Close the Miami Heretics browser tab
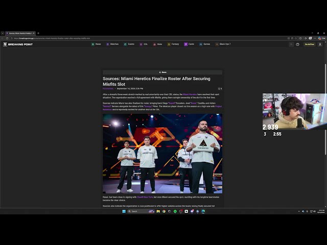The width and height of the screenshot is (327, 245). click(34, 33)
